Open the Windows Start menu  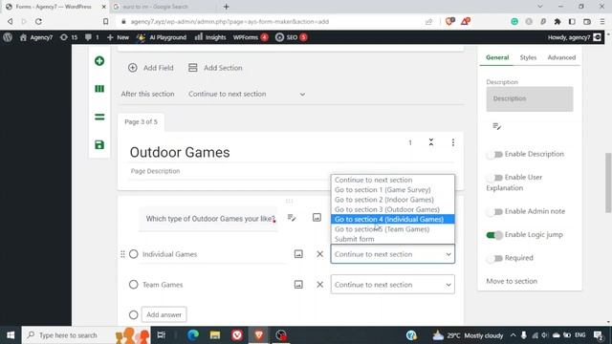click(11, 335)
